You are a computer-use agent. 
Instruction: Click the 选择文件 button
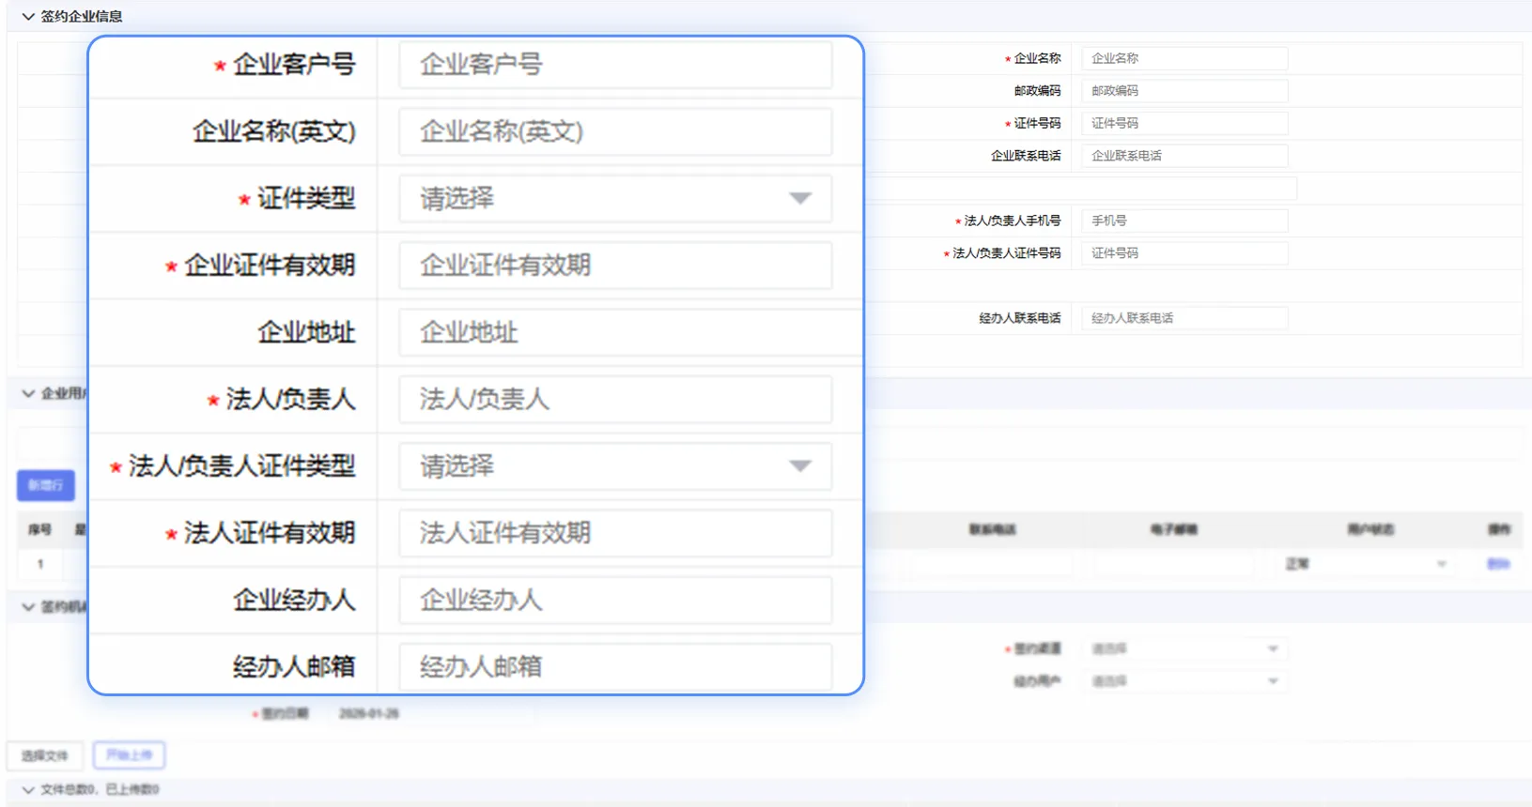pos(45,755)
